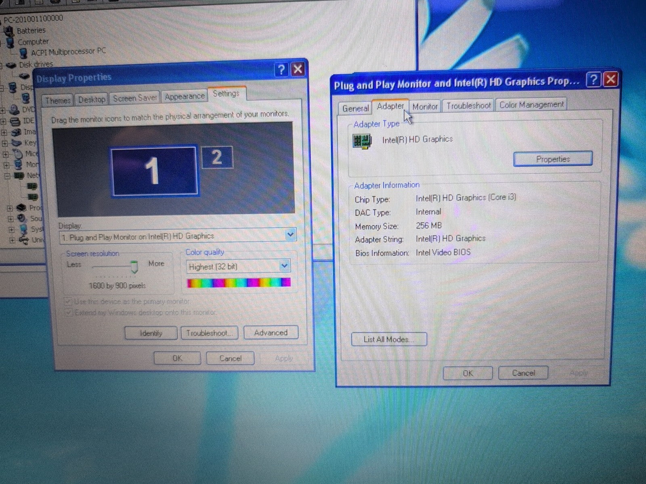Switch to the Desktop tab
646x484 pixels.
(92, 99)
